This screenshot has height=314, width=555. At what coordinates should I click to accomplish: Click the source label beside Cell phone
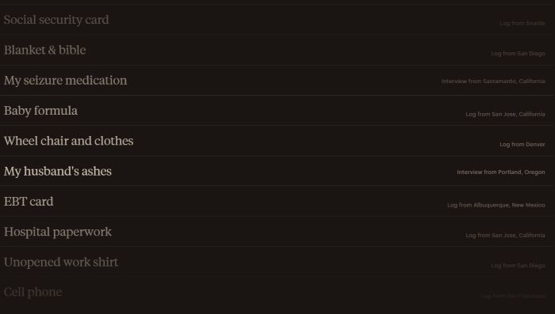click(x=513, y=296)
